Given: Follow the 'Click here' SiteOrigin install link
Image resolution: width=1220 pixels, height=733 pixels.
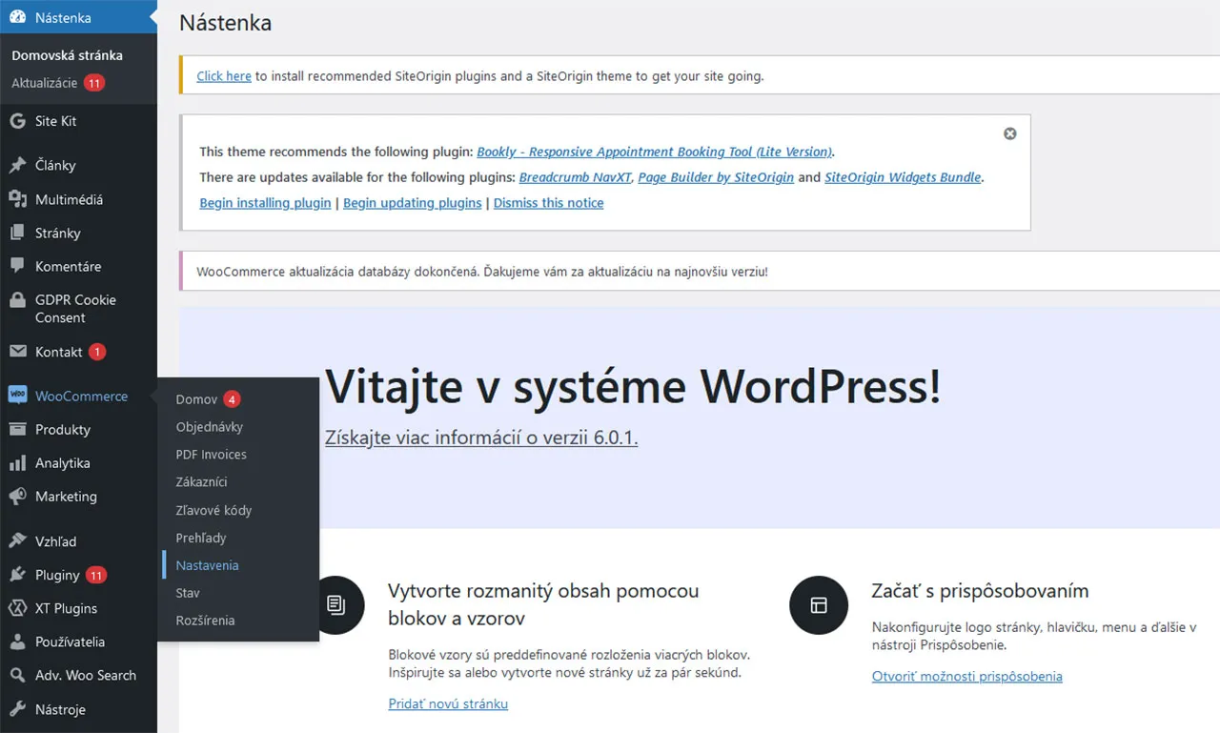Looking at the screenshot, I should point(224,75).
